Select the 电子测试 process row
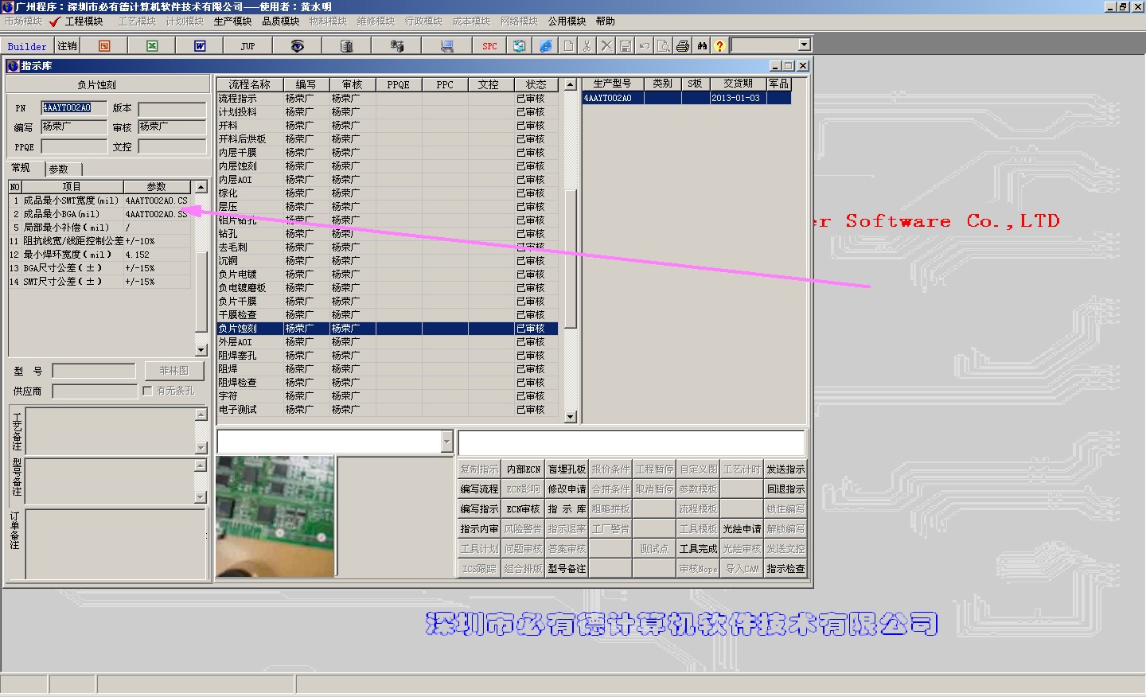 (x=387, y=410)
